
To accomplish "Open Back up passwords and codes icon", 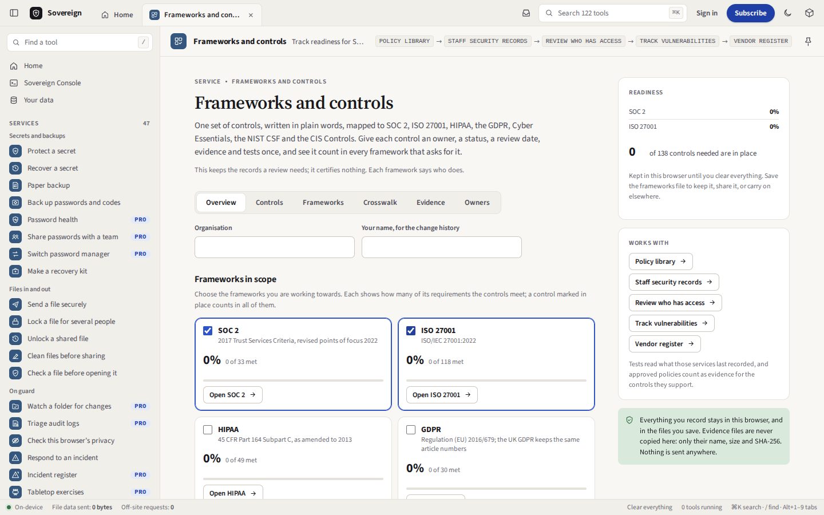I will (x=15, y=203).
